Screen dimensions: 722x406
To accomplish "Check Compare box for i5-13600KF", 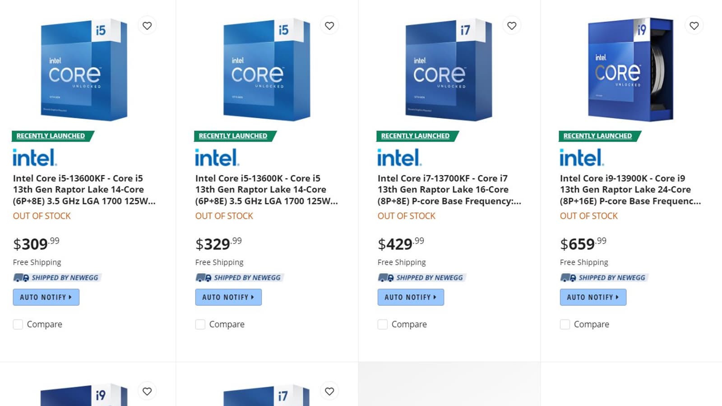I will pyautogui.click(x=18, y=324).
